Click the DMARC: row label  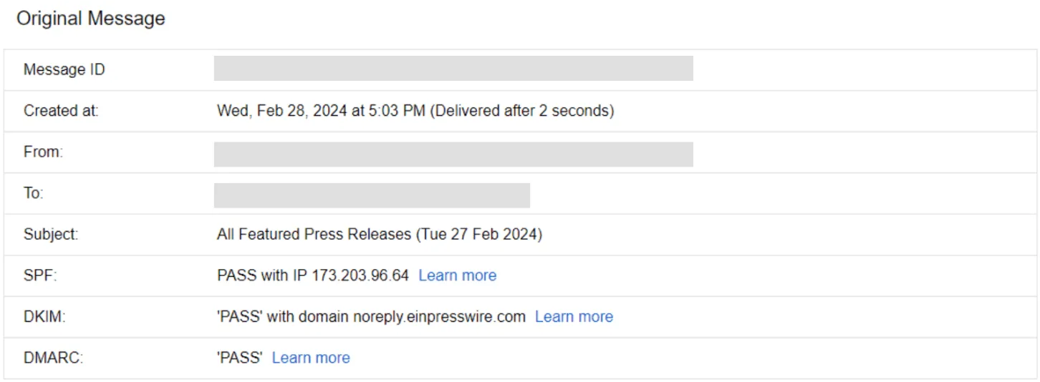coord(54,358)
